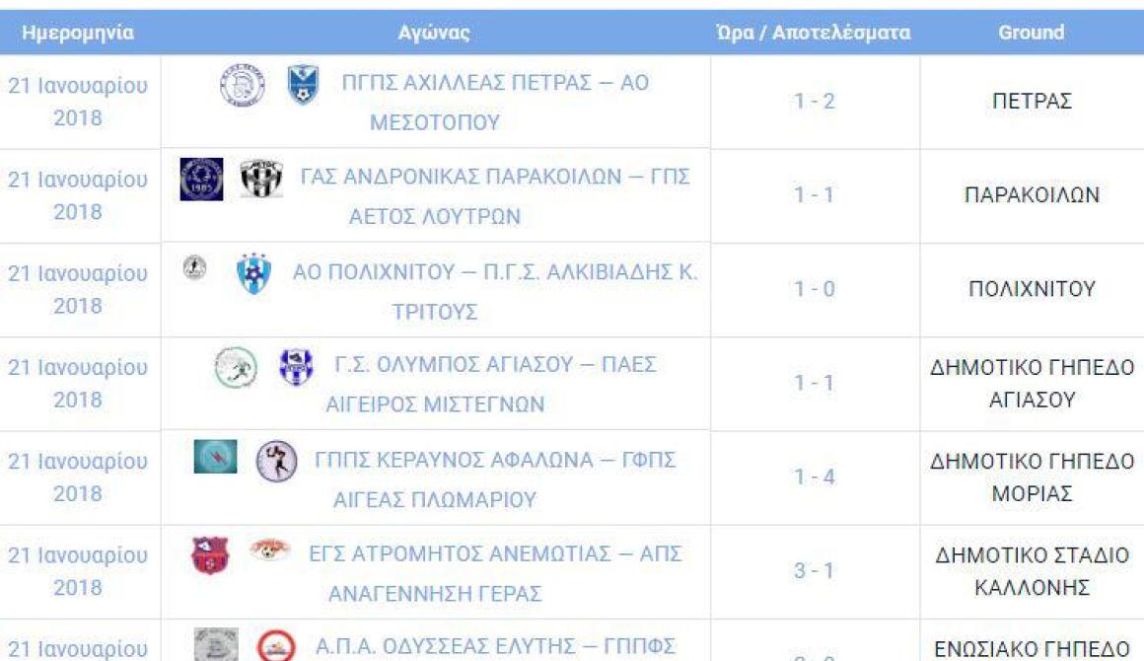Click the Γ.Σ. ΟΛΥΜΠΟΣ ΑΓΙΑΣΟΥ round logo
This screenshot has height=661, width=1144.
[236, 367]
